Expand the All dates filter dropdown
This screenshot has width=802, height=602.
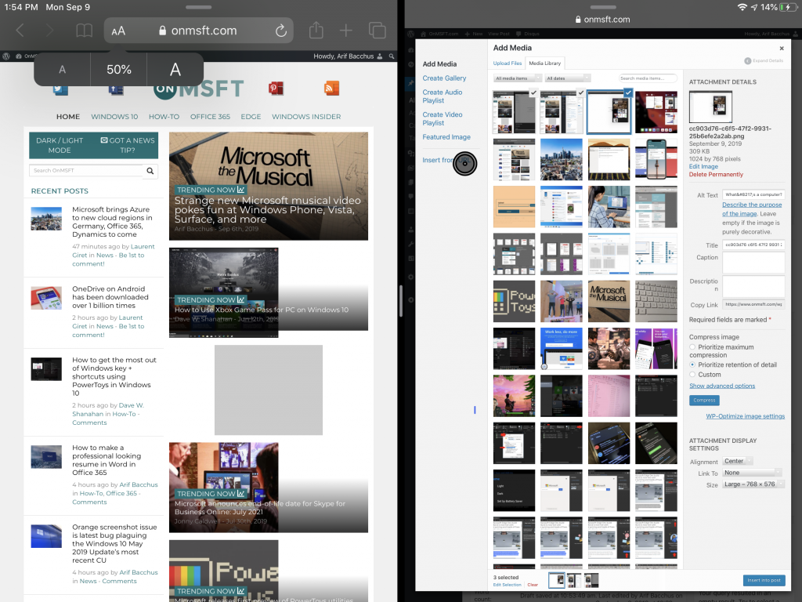coord(567,78)
